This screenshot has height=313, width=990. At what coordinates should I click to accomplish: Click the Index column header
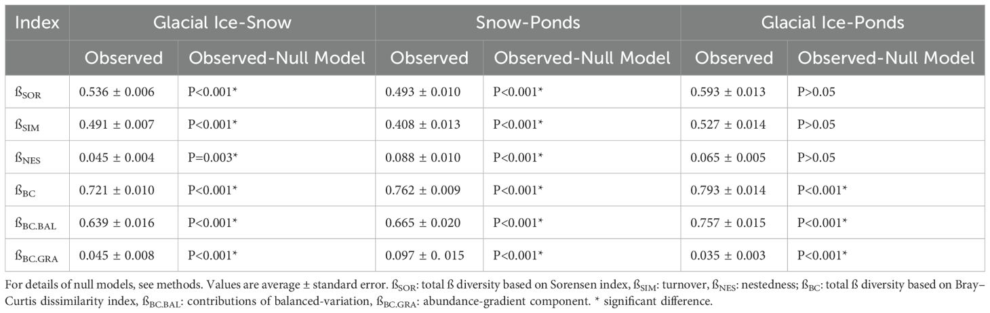pyautogui.click(x=37, y=22)
